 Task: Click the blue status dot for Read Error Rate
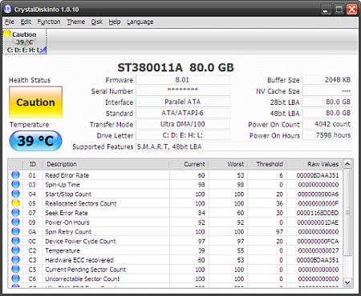coord(15,175)
